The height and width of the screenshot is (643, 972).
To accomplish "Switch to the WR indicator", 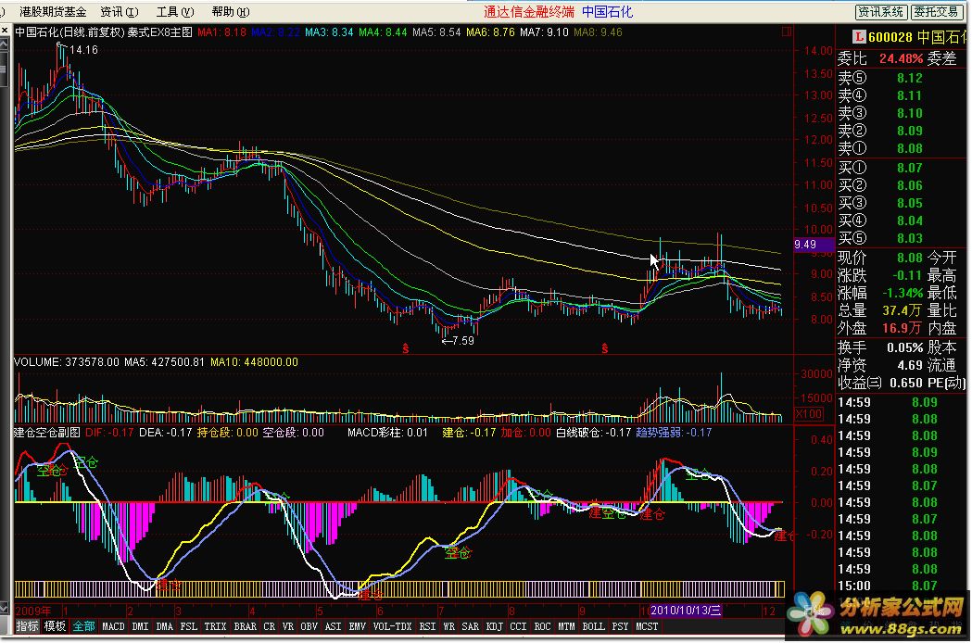I will pyautogui.click(x=448, y=627).
